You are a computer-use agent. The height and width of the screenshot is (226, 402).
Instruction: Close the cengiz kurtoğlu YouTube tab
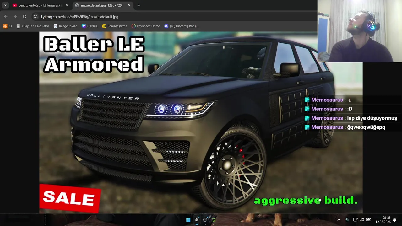[67, 5]
